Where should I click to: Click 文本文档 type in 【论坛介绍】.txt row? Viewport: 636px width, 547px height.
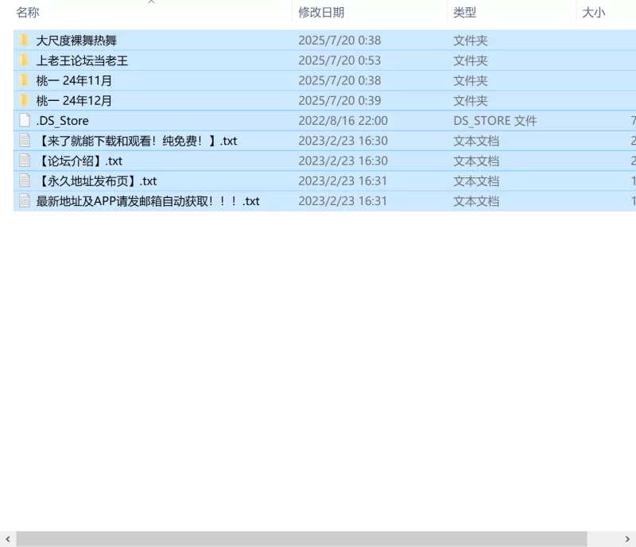(476, 161)
